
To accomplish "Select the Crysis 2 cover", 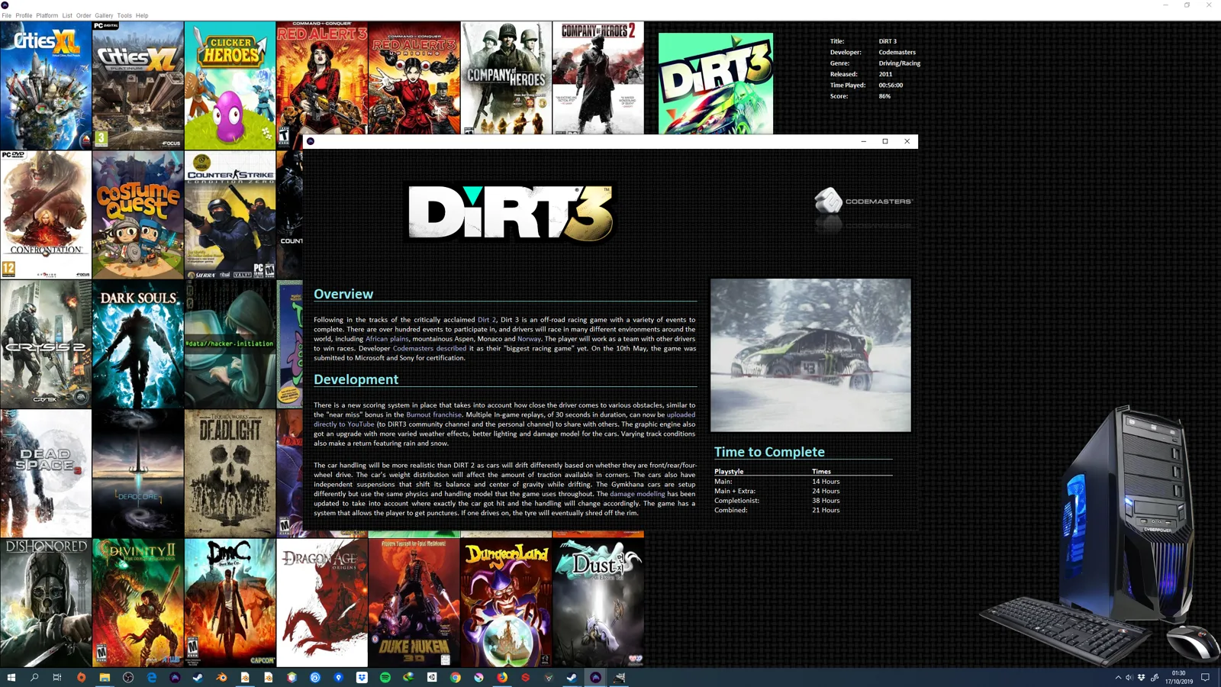I will tap(46, 344).
